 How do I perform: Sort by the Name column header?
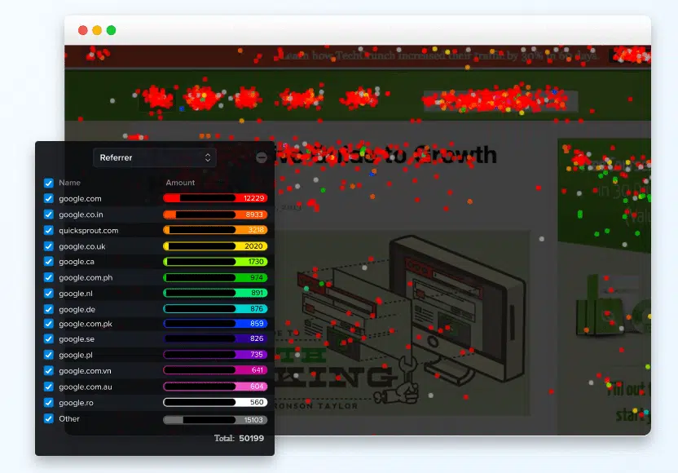tap(69, 183)
